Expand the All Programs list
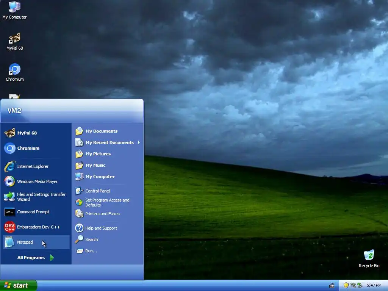The width and height of the screenshot is (388, 291). [35, 258]
